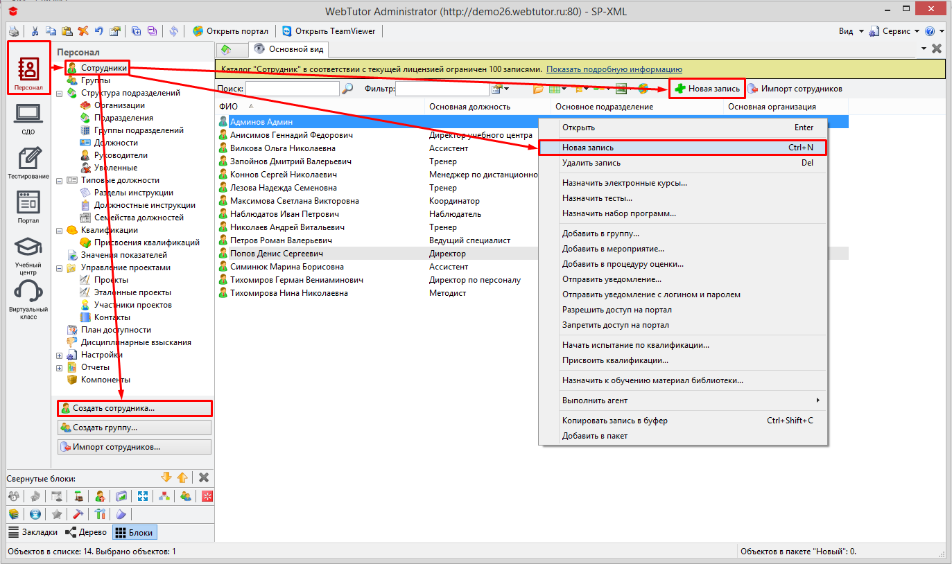Expand the Настройки tree node
Screen dimensions: 952x564
pyautogui.click(x=59, y=355)
